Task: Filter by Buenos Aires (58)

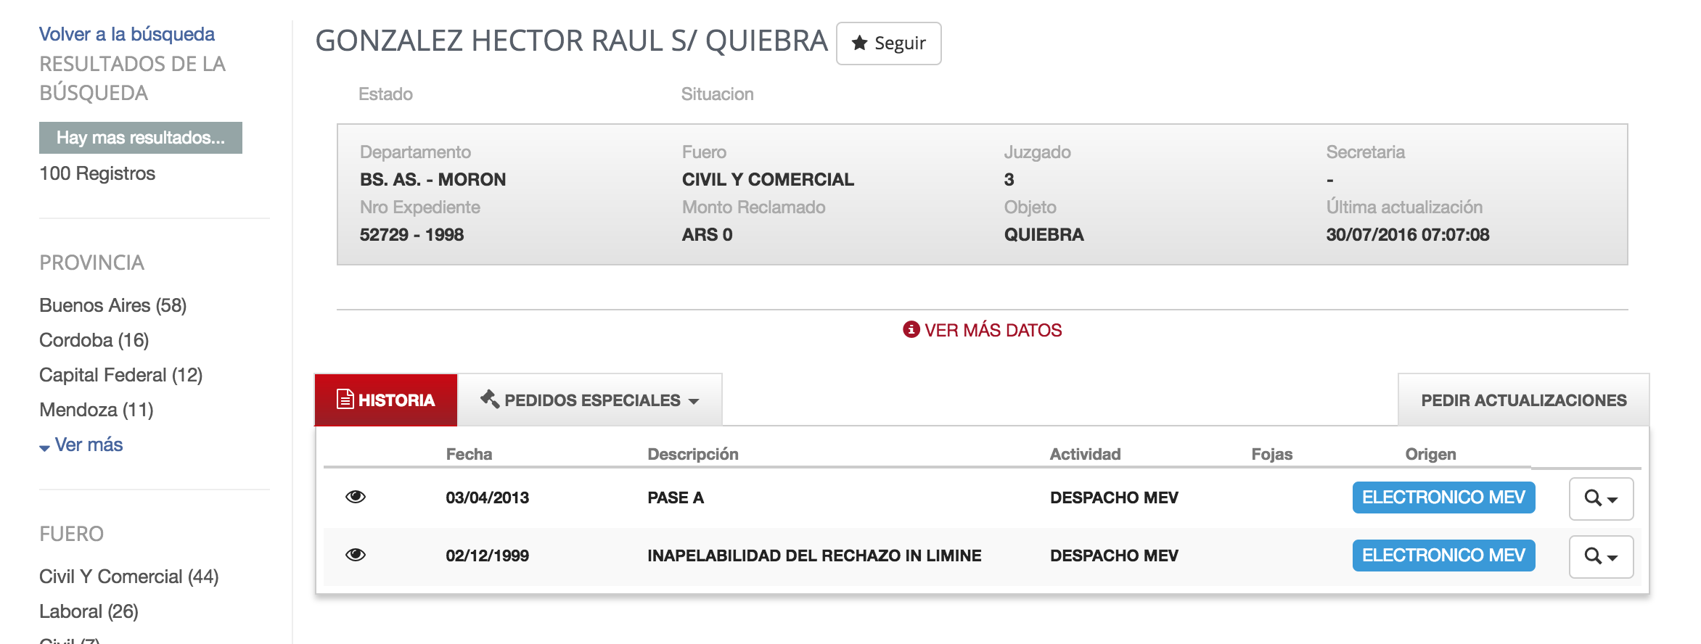Action: (113, 305)
